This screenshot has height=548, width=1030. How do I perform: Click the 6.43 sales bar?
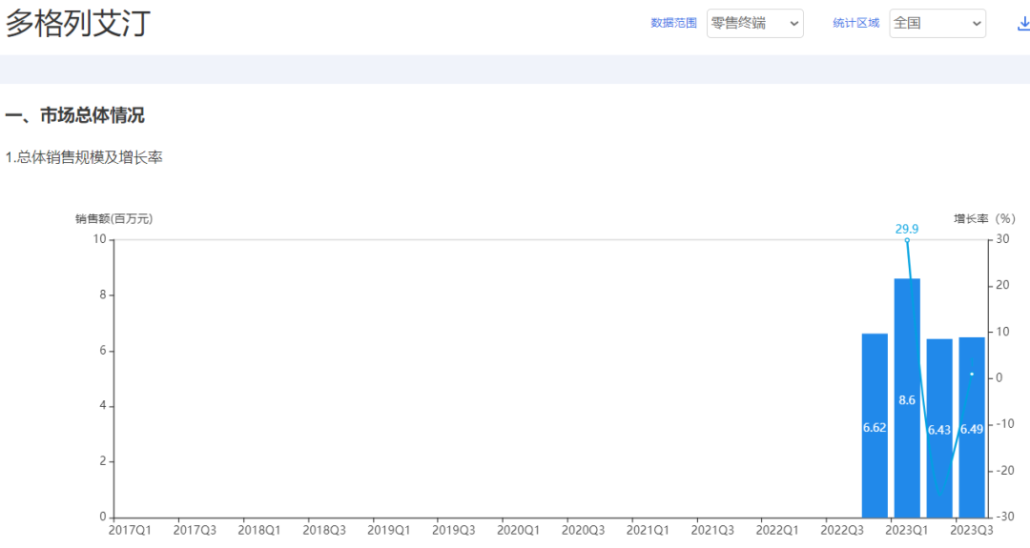(x=939, y=428)
